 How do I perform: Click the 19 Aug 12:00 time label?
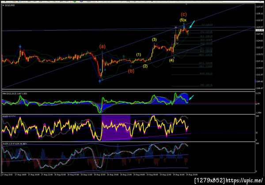[166, 175]
